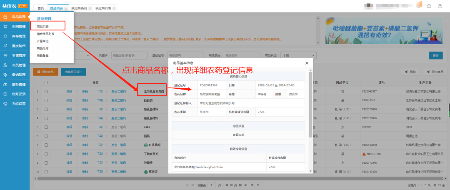Open 会员管理 member module

tap(15, 65)
